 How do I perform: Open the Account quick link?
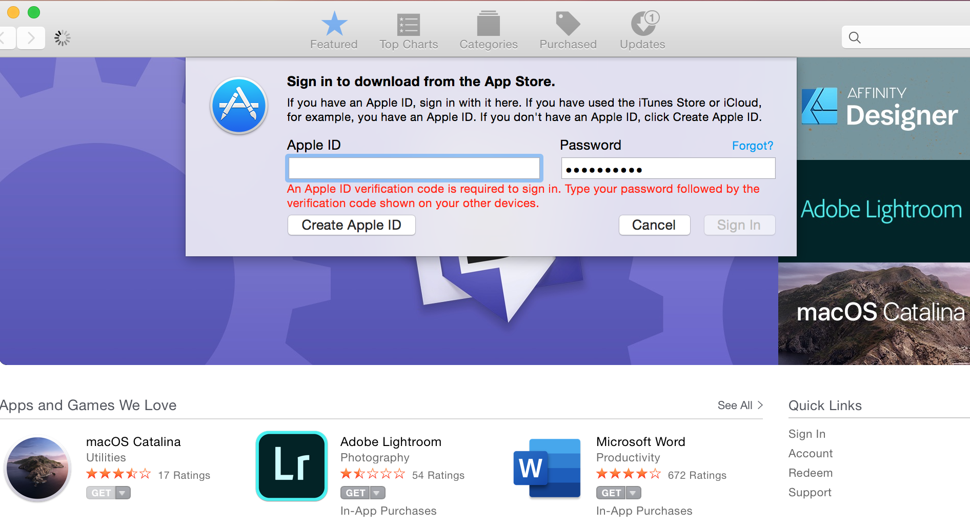pos(811,454)
